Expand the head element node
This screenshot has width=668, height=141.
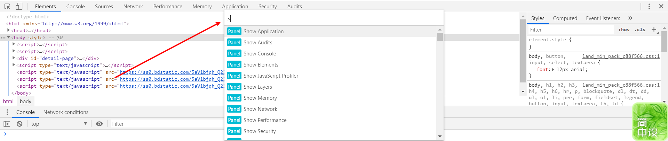(x=8, y=30)
